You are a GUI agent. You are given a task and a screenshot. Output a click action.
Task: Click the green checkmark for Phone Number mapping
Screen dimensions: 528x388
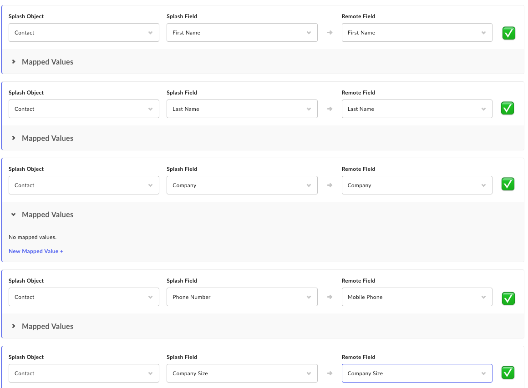tap(508, 298)
